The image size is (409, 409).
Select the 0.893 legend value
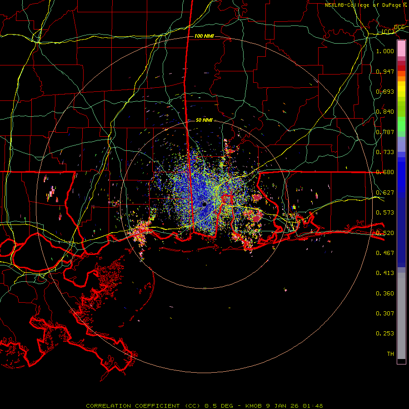pyautogui.click(x=385, y=91)
